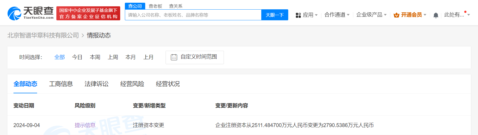Click the apps grid icon
The height and width of the screenshot is (135, 478).
(x=298, y=15)
